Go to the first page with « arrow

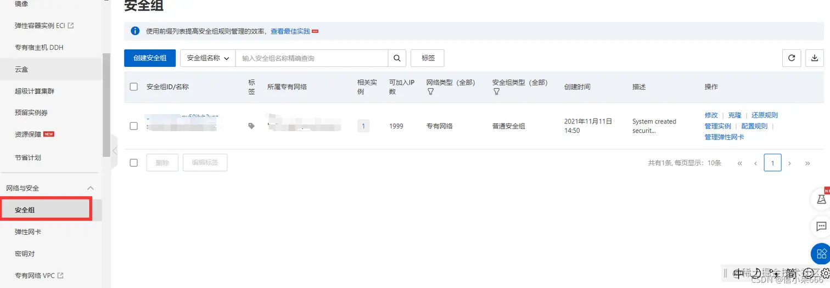[x=740, y=163]
